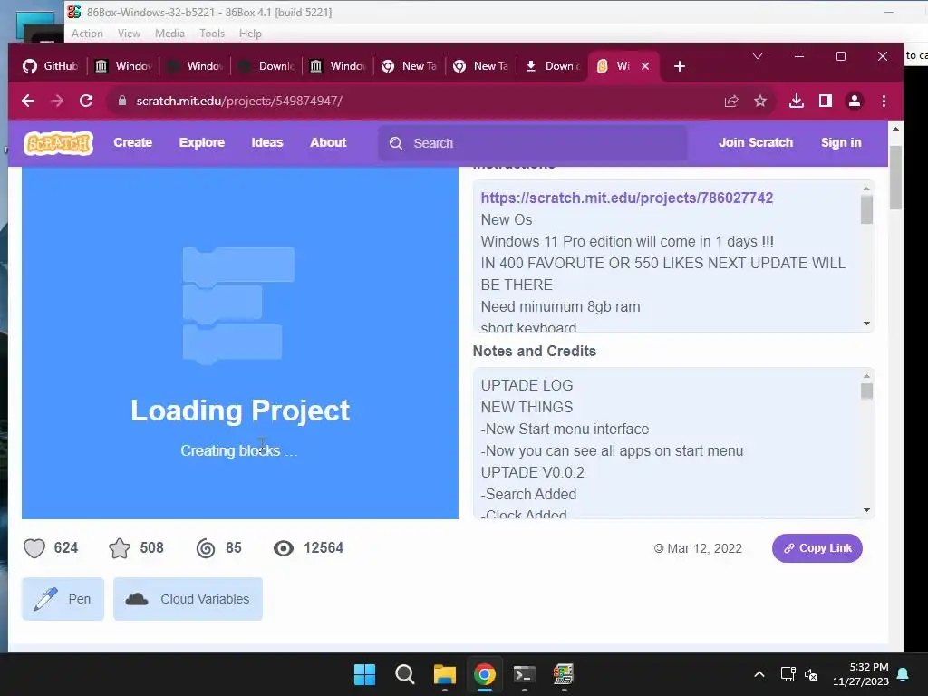Open remixes via the spiral icon
This screenshot has height=696, width=928.
[206, 548]
